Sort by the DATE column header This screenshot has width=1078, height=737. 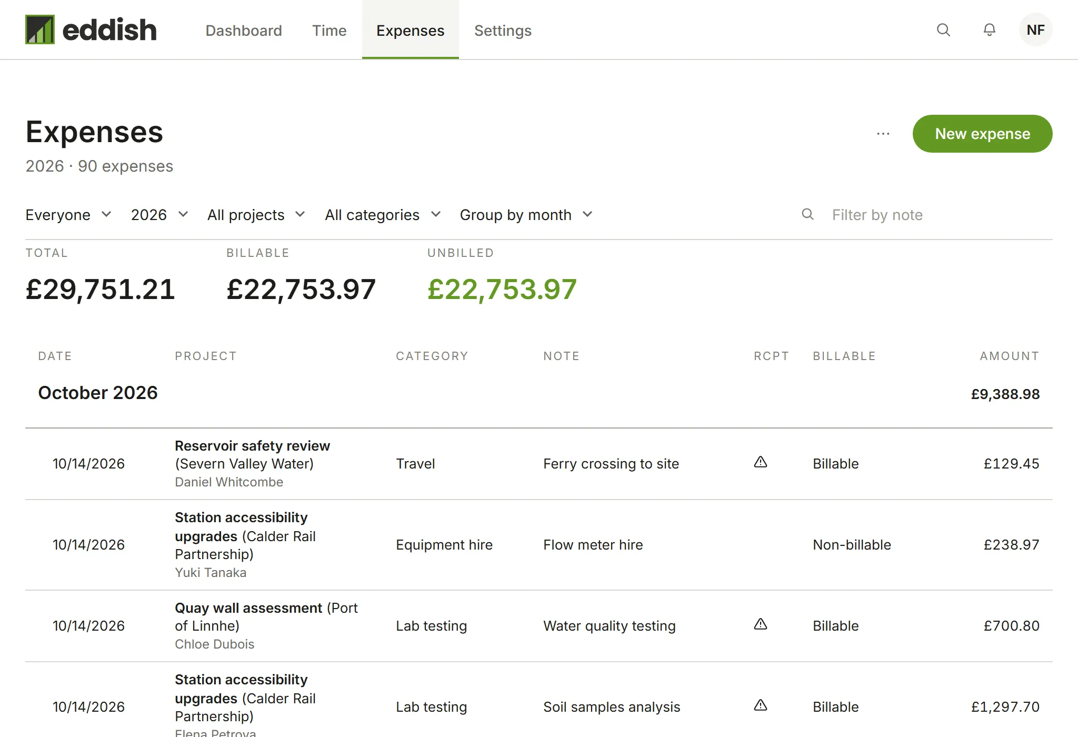pyautogui.click(x=55, y=356)
